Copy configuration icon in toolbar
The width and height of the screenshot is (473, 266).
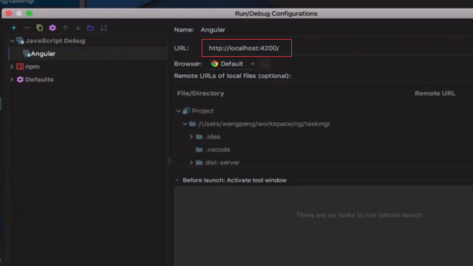coord(40,28)
